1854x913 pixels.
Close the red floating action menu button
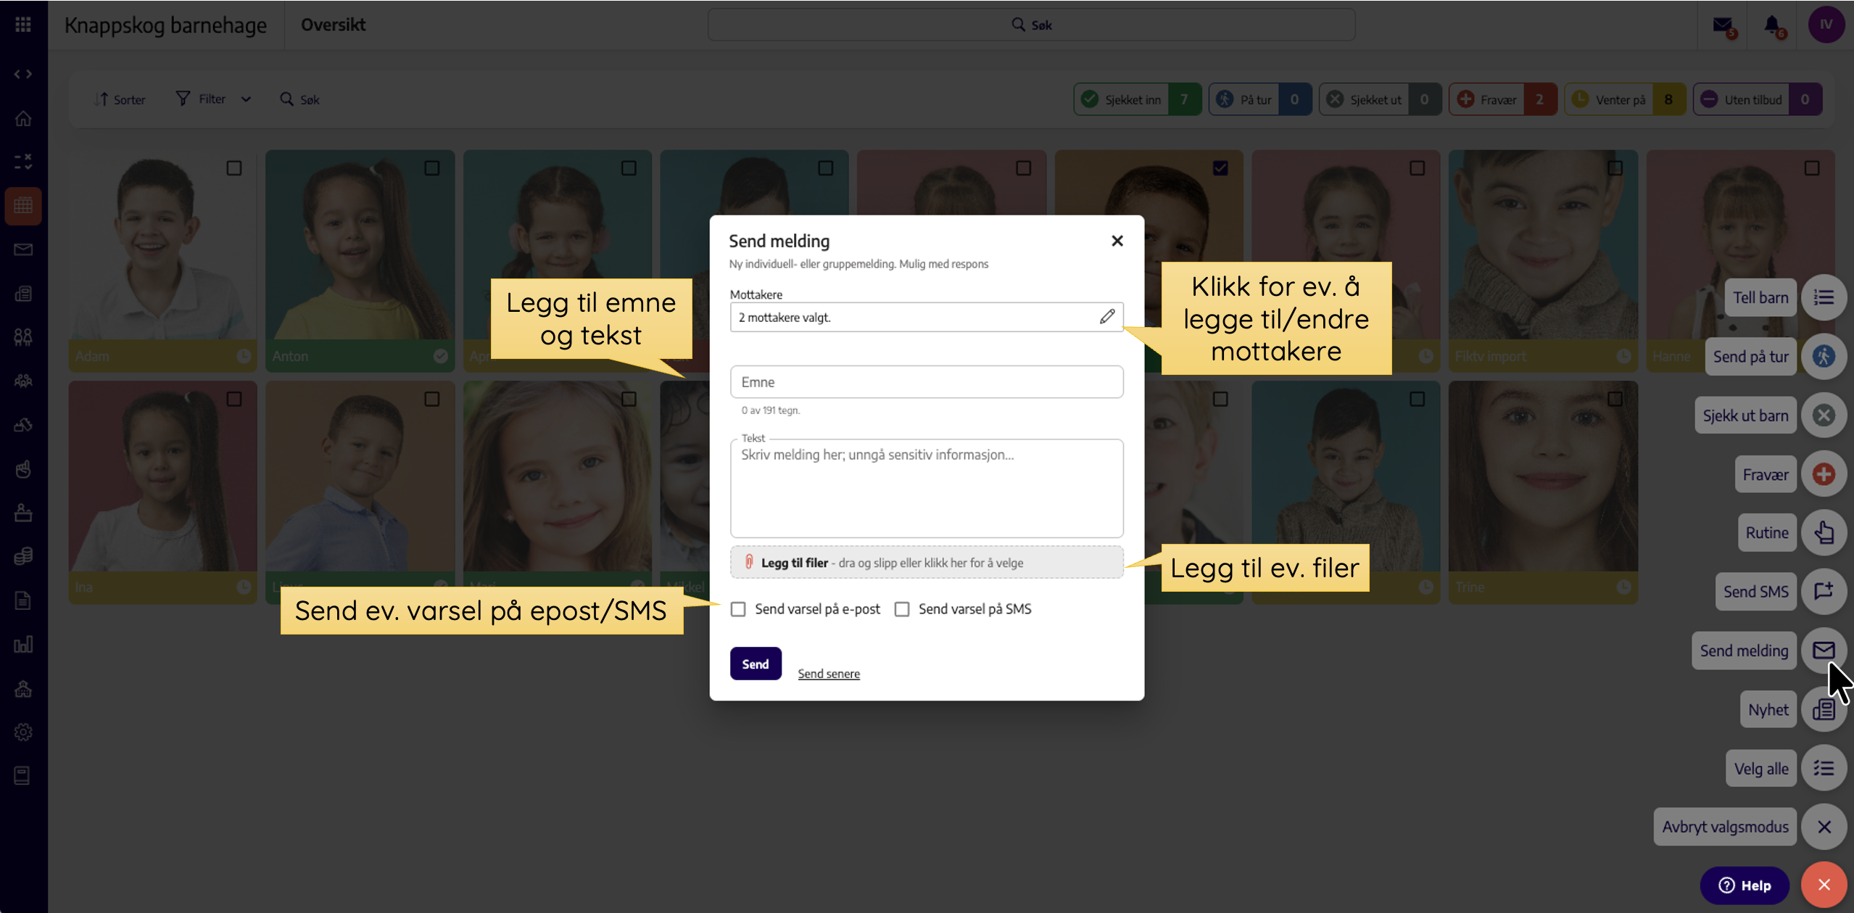click(1824, 885)
